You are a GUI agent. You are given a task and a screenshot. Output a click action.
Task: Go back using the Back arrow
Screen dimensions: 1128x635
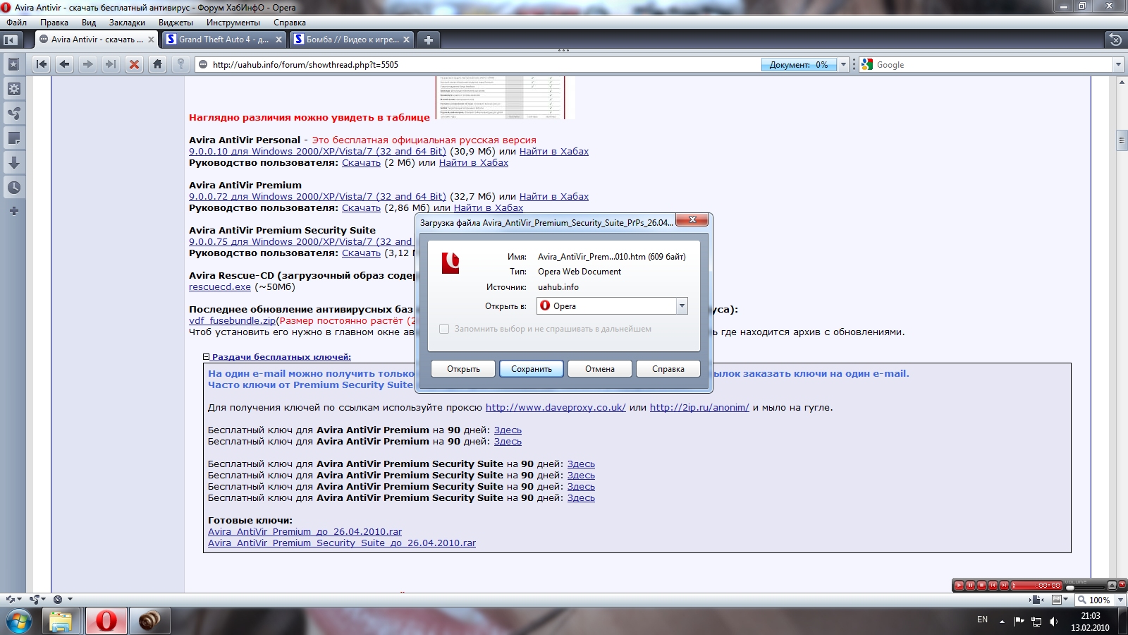point(64,64)
